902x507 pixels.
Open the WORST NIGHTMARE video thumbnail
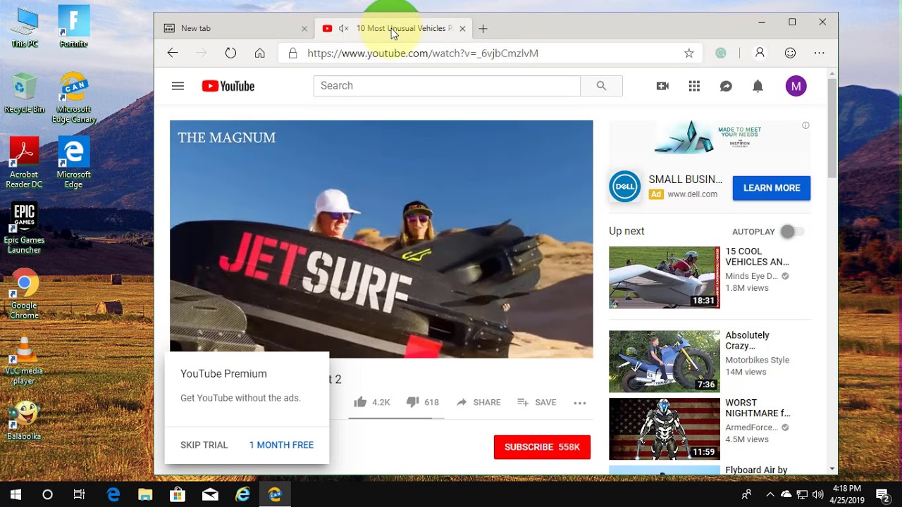665,429
